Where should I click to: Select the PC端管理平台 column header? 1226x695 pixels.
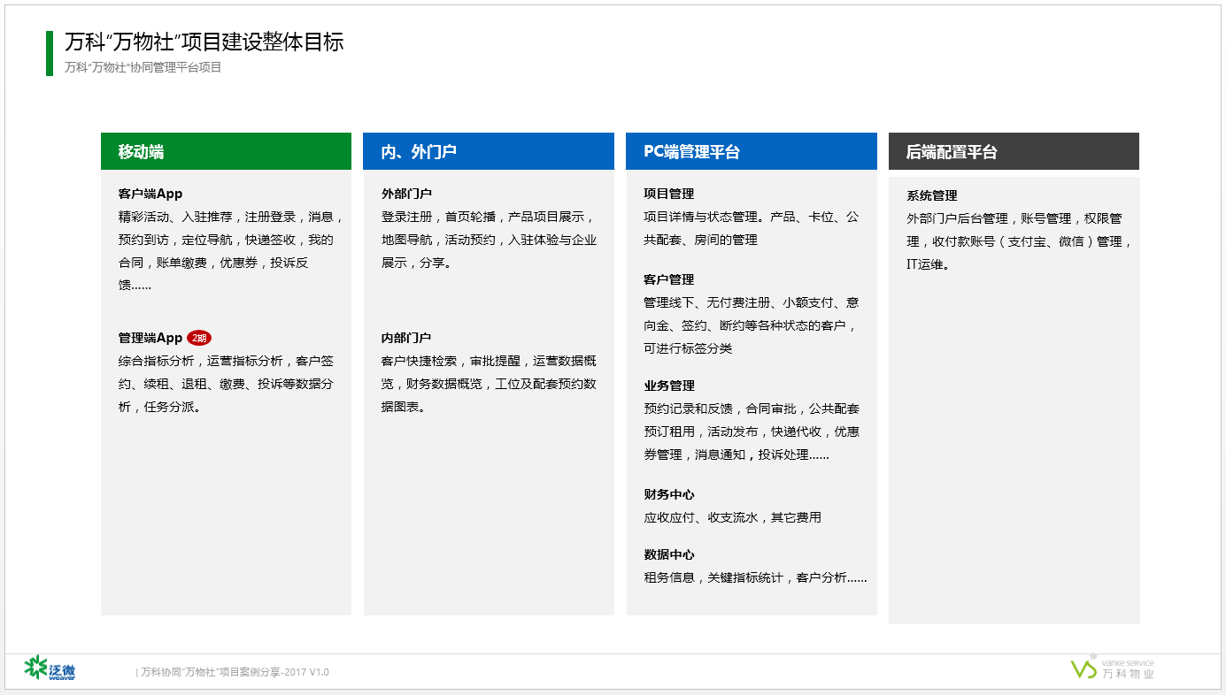(752, 151)
